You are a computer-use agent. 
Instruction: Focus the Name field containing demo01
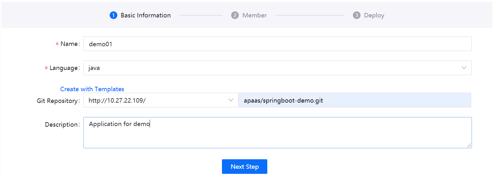point(277,44)
